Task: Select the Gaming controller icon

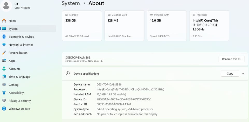Action: [x=4, y=85]
